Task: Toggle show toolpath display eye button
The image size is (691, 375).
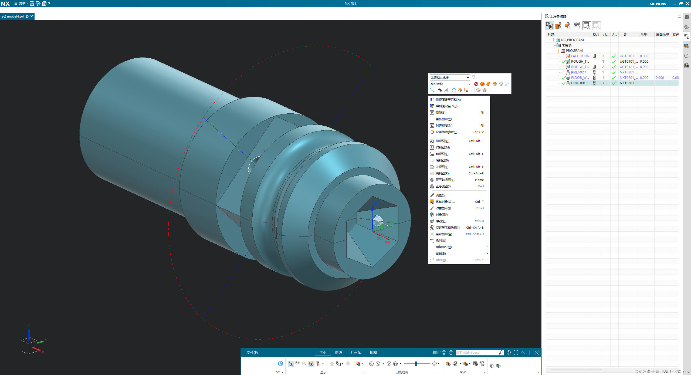Action: click(x=291, y=364)
